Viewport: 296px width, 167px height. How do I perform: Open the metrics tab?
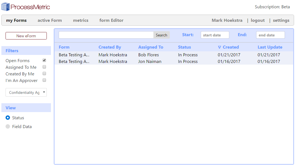(x=81, y=20)
